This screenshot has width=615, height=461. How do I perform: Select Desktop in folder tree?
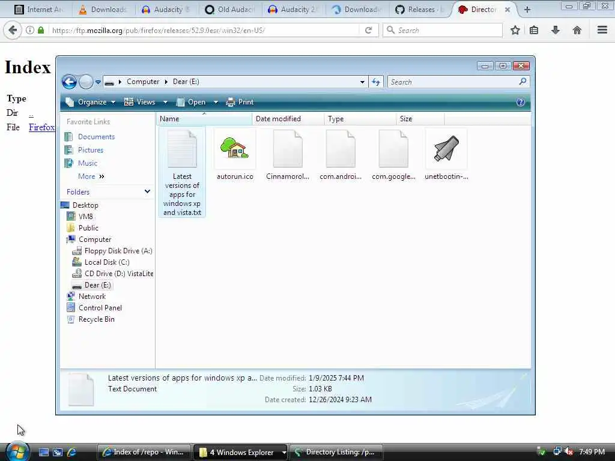85,205
